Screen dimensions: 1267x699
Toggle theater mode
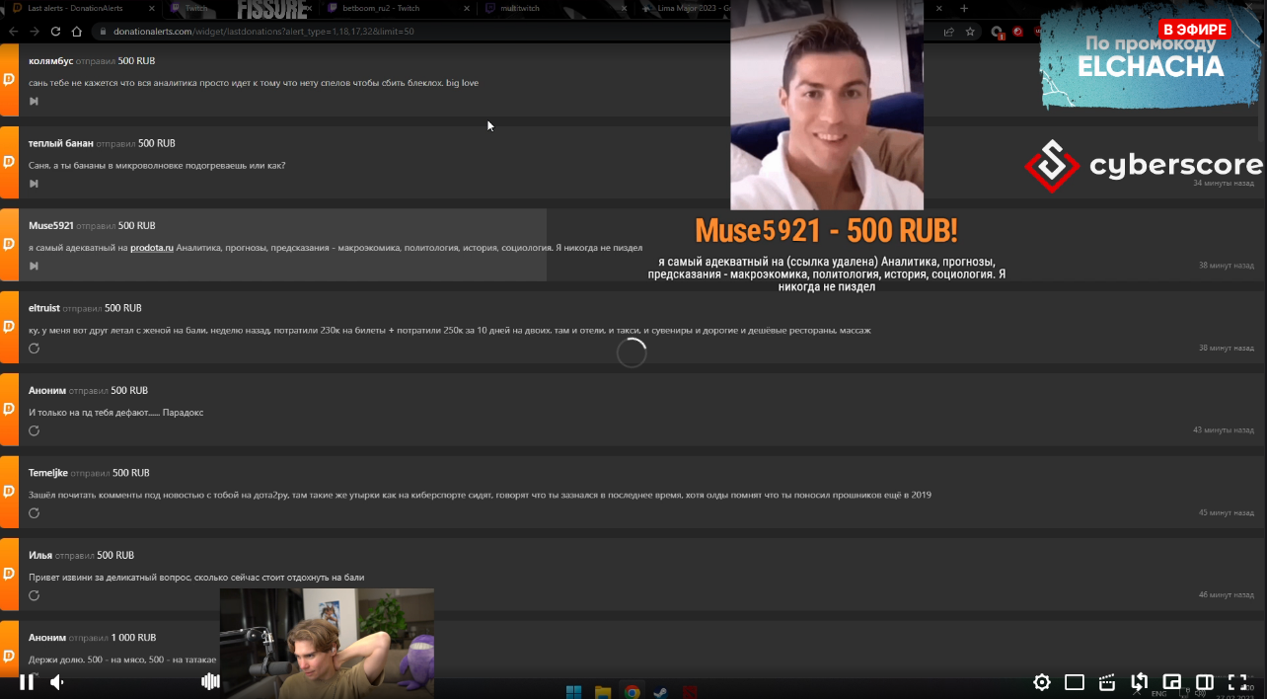[1075, 682]
